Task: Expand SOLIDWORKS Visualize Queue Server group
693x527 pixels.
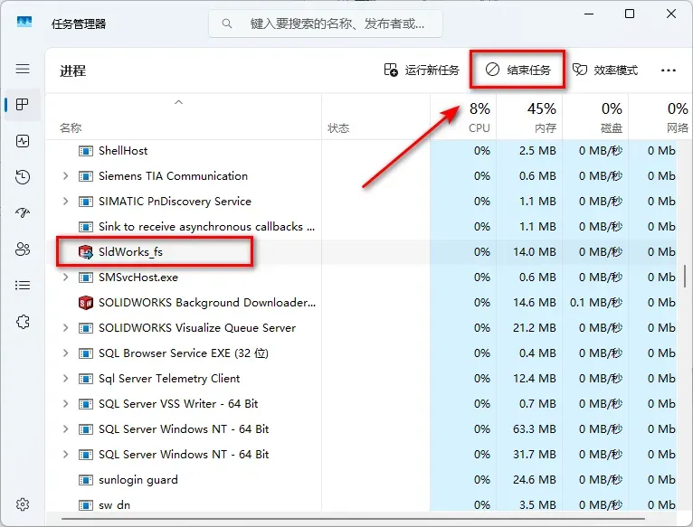Action: pyautogui.click(x=65, y=328)
